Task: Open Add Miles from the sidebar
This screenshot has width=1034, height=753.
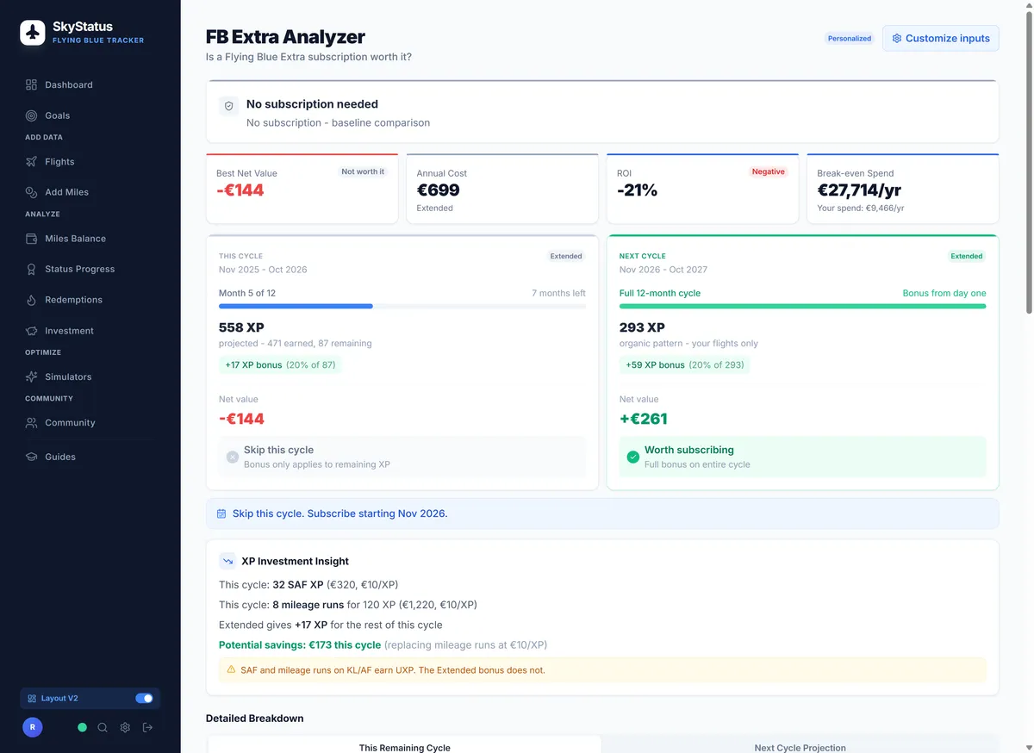Action: click(x=29, y=191)
